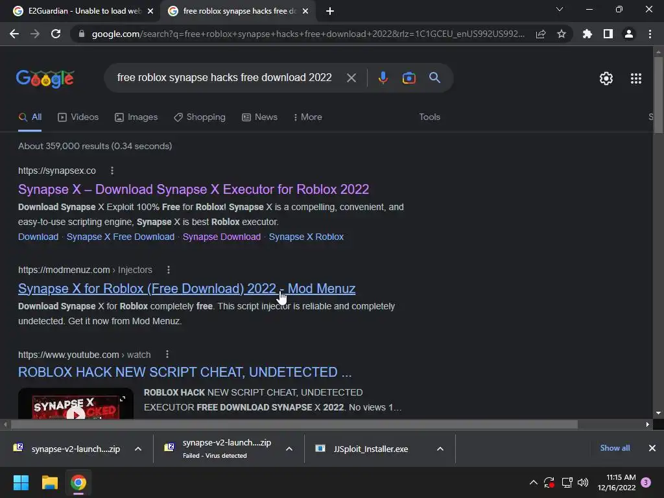Open the Extensions puzzle icon
Screen dimensions: 664x498
pos(587,34)
